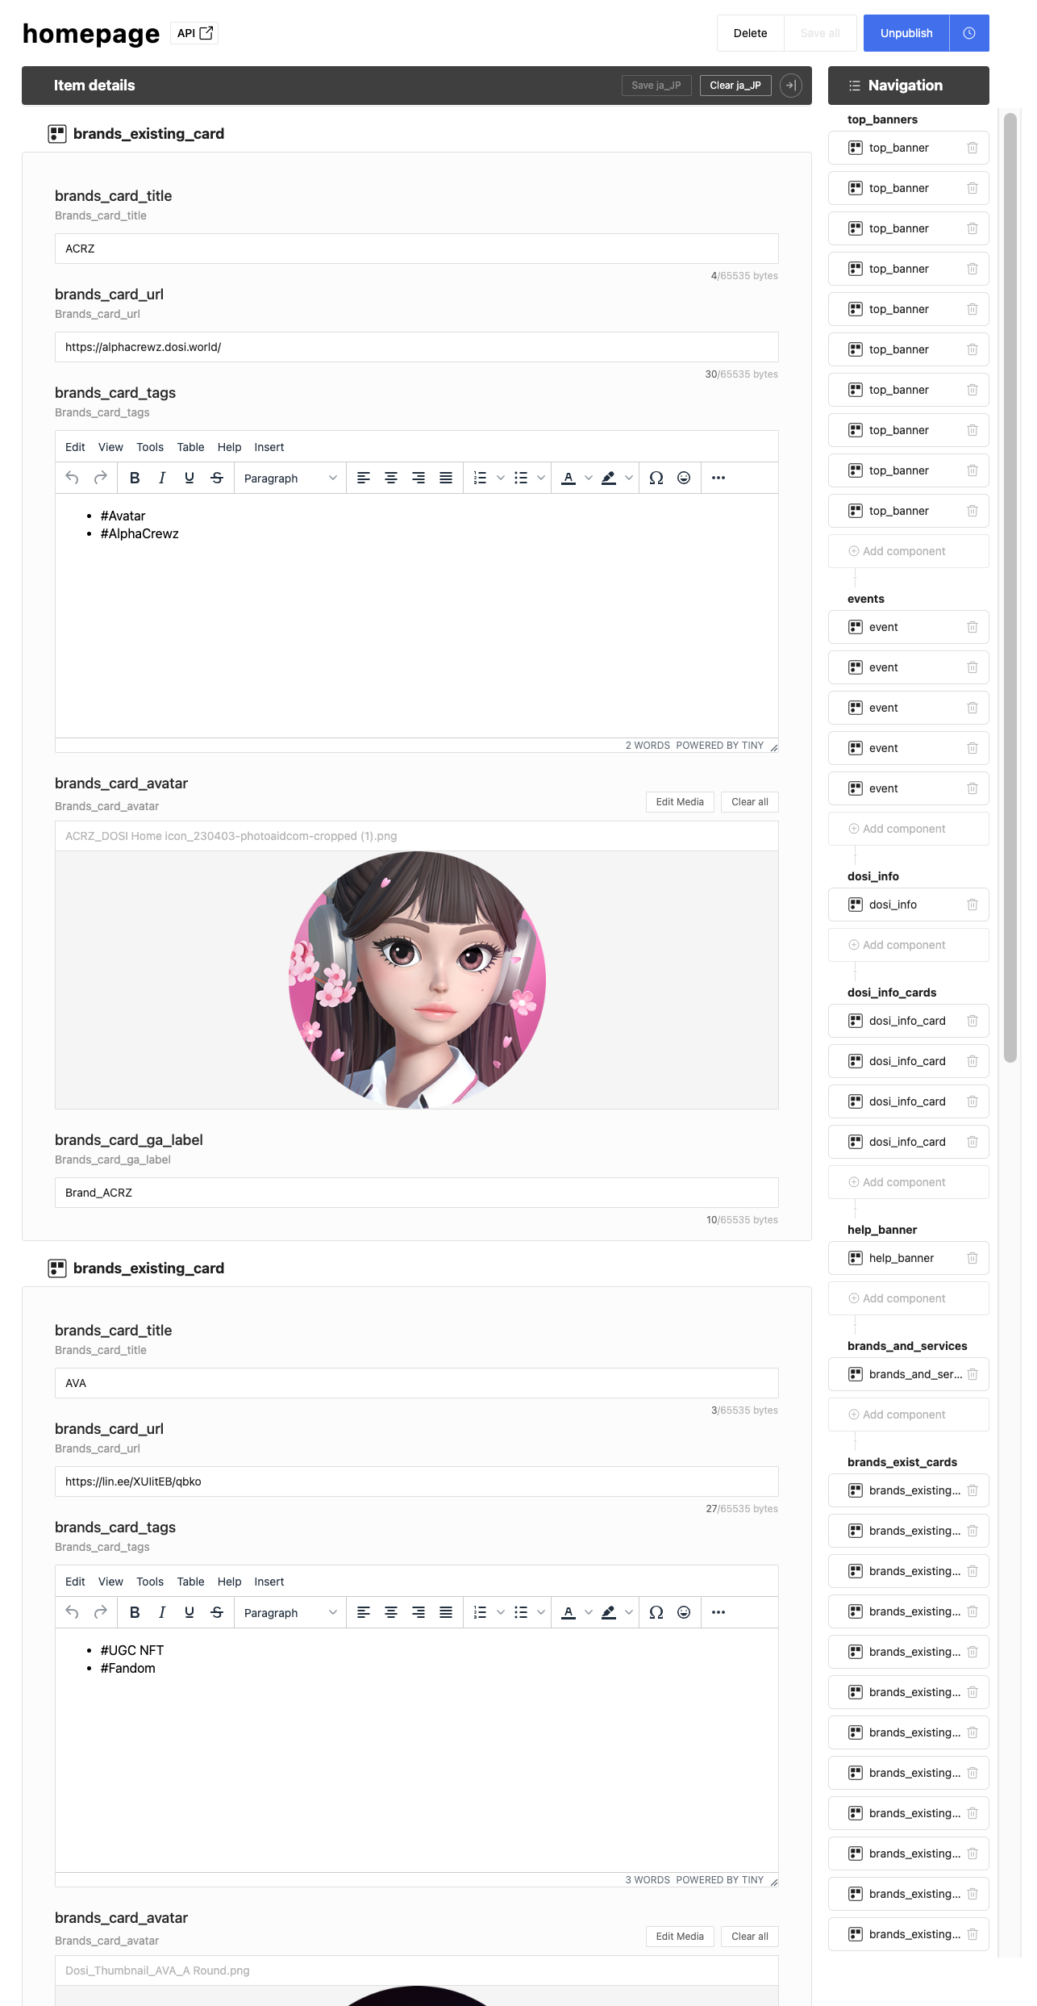Image resolution: width=1037 pixels, height=2006 pixels.
Task: Delete the first top_banner in navigation
Action: [972, 148]
